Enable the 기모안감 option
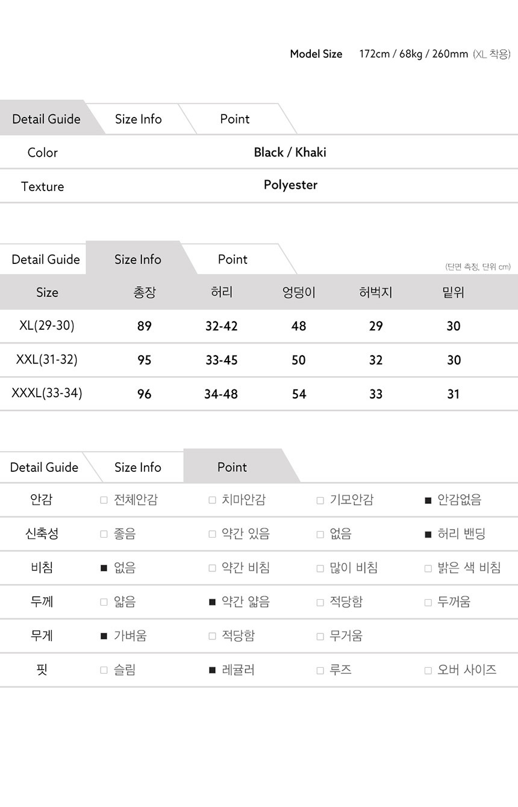This screenshot has height=807, width=518. click(320, 500)
